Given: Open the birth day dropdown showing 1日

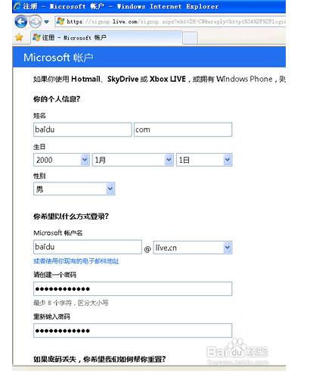Looking at the screenshot, I should [204, 160].
